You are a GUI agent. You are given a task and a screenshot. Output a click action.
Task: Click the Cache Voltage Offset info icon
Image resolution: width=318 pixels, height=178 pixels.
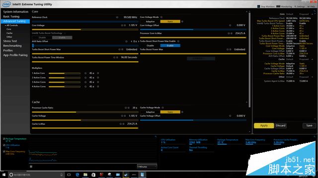click(230, 116)
